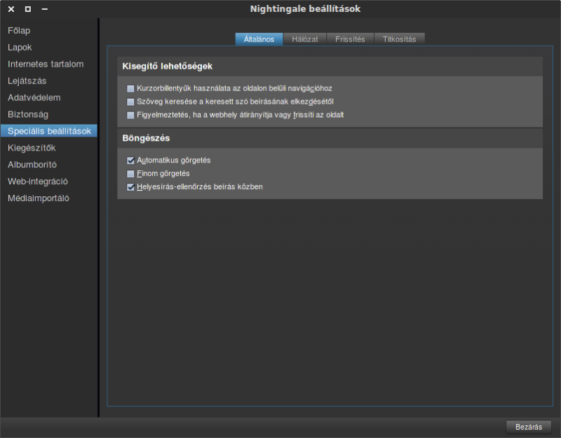Click the Kisegítő lehetőségek section heading
Screen dimensions: 561x438
click(x=167, y=67)
